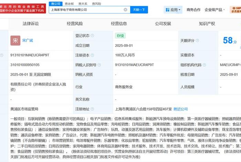Click help icon next to 纳税人识别号
This screenshot has width=241, height=162.
(x=99, y=65)
